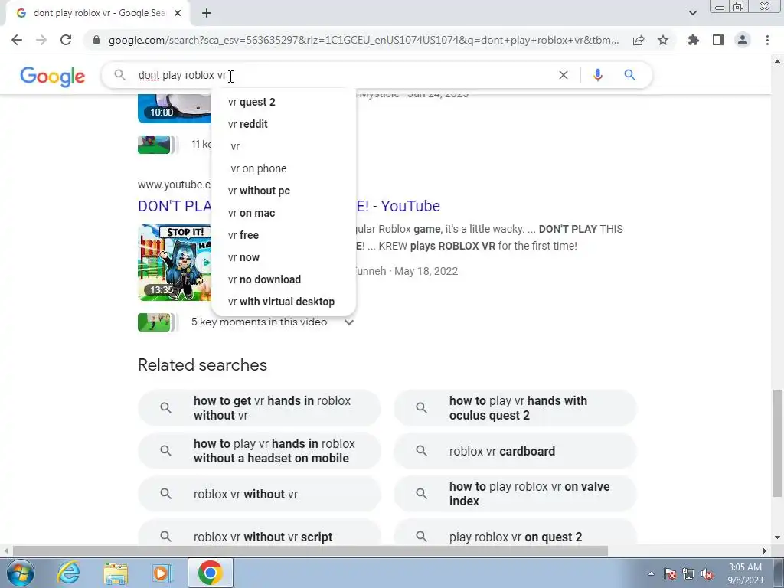The image size is (784, 588).
Task: Choose suggestion 'vr reddit'
Action: [x=283, y=124]
